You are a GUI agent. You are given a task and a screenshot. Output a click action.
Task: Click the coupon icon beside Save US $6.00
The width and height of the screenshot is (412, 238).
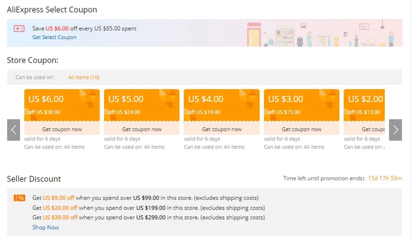click(x=19, y=29)
